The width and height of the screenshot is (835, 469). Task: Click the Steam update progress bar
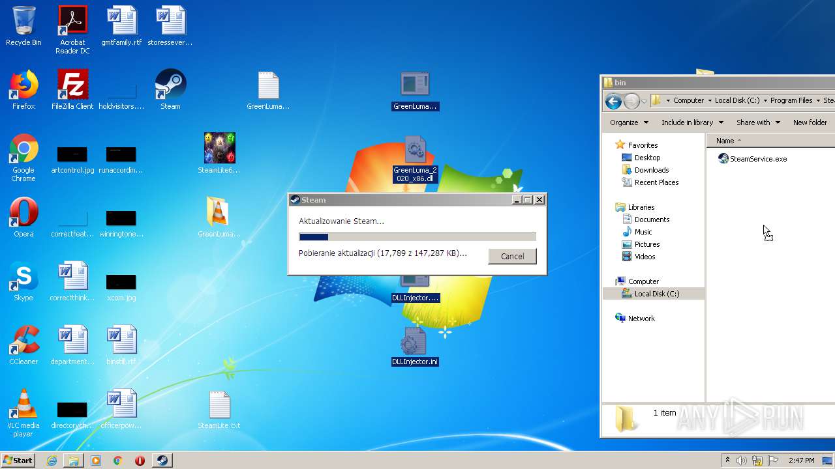(417, 237)
